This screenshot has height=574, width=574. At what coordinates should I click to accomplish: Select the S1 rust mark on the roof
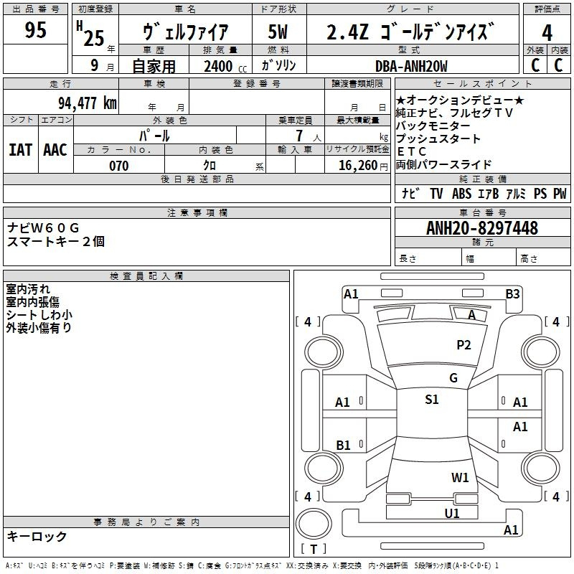pos(431,400)
